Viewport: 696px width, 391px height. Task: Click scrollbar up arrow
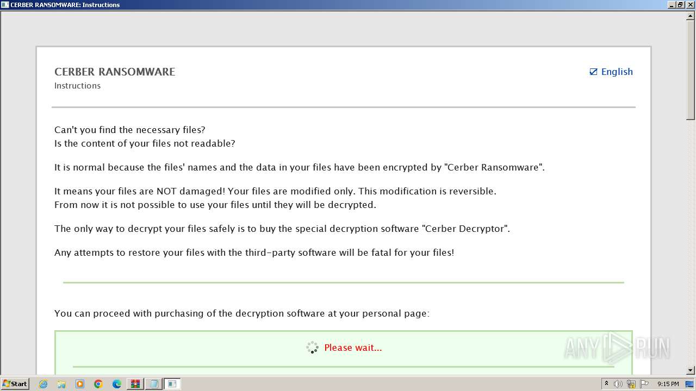pyautogui.click(x=691, y=16)
